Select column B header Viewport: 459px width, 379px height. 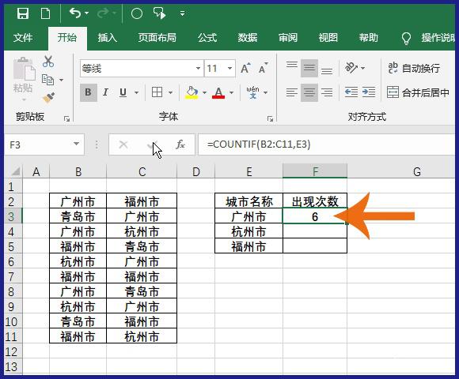click(78, 171)
